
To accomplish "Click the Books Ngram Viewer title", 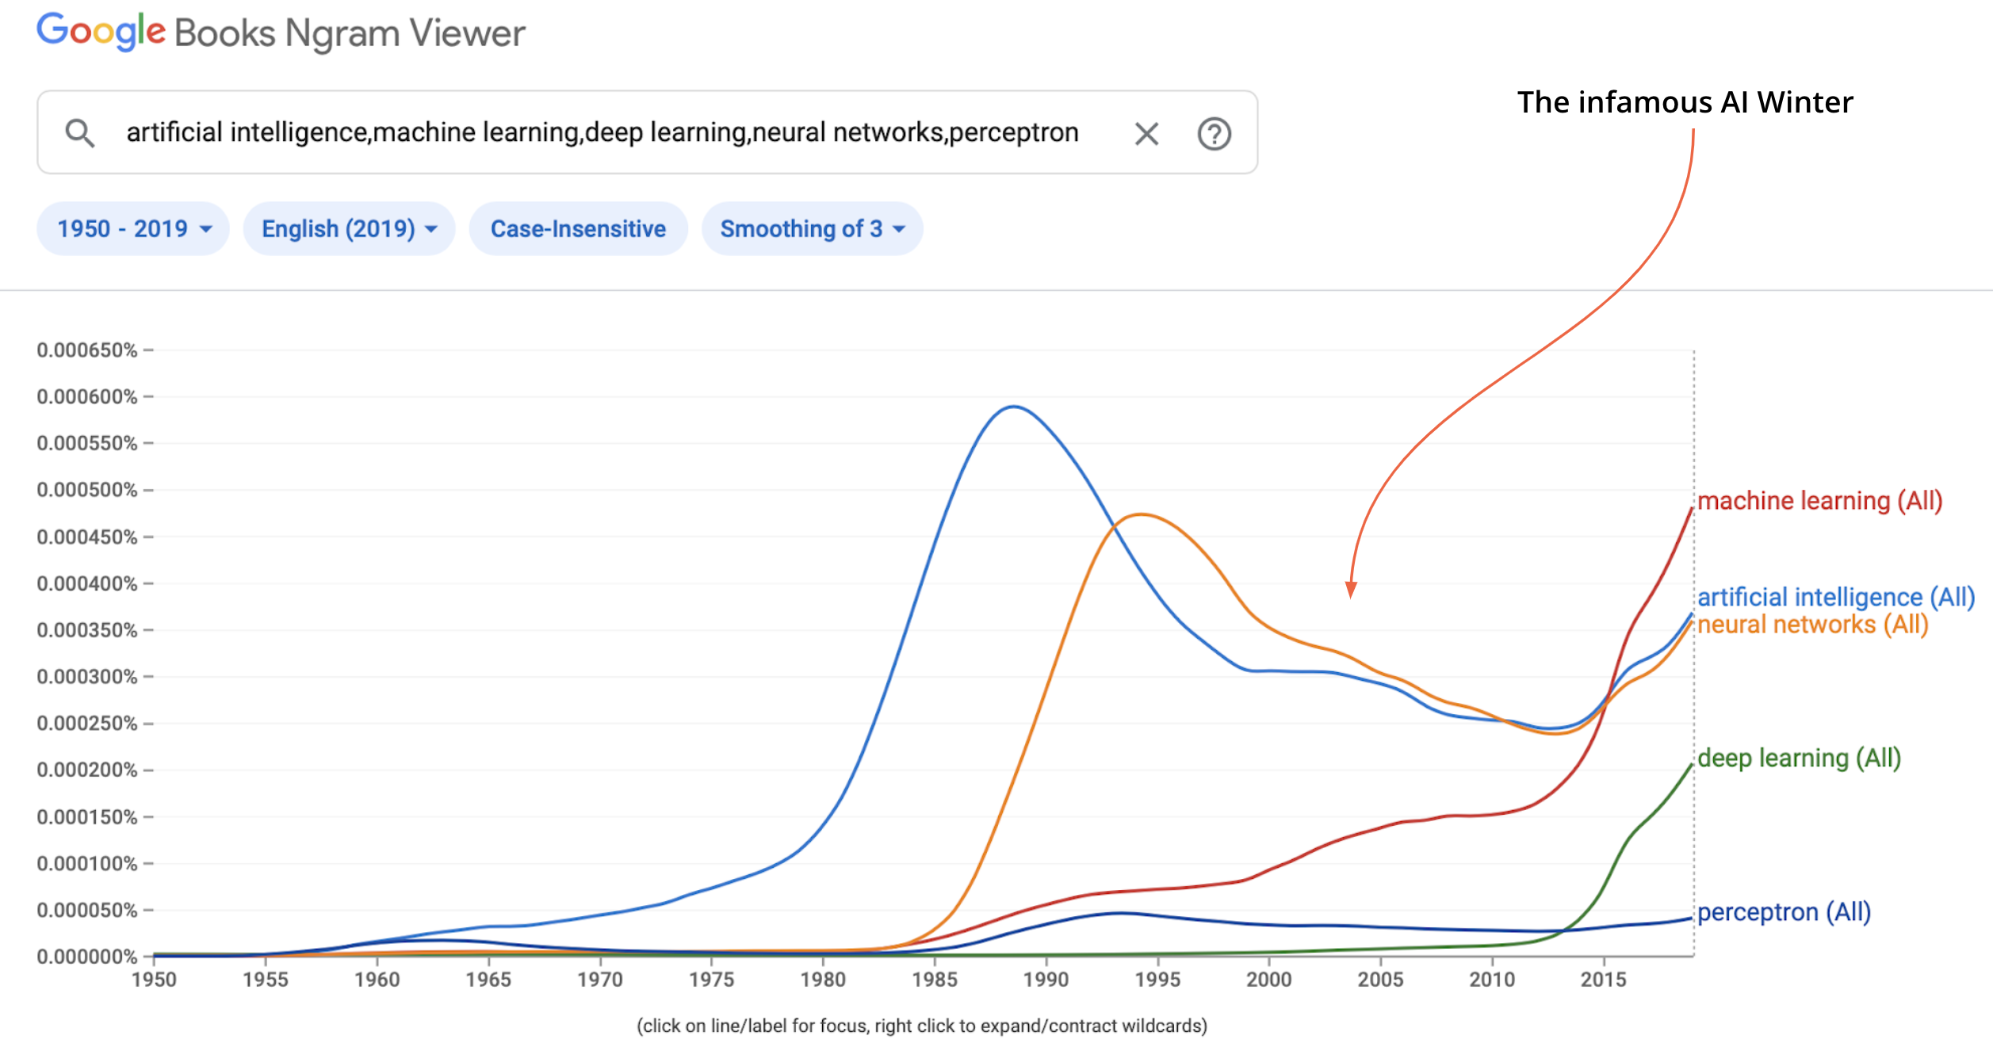I will (350, 33).
